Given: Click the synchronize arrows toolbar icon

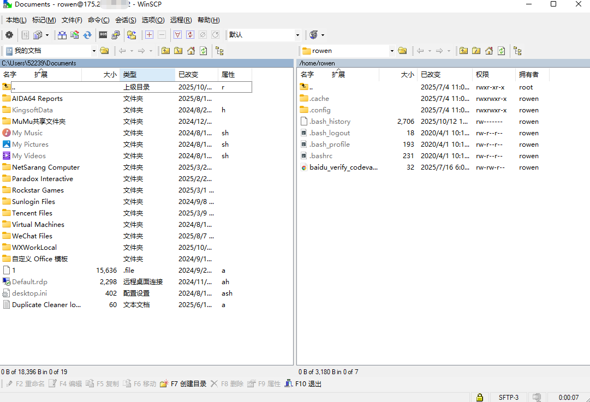Looking at the screenshot, I should tap(87, 34).
